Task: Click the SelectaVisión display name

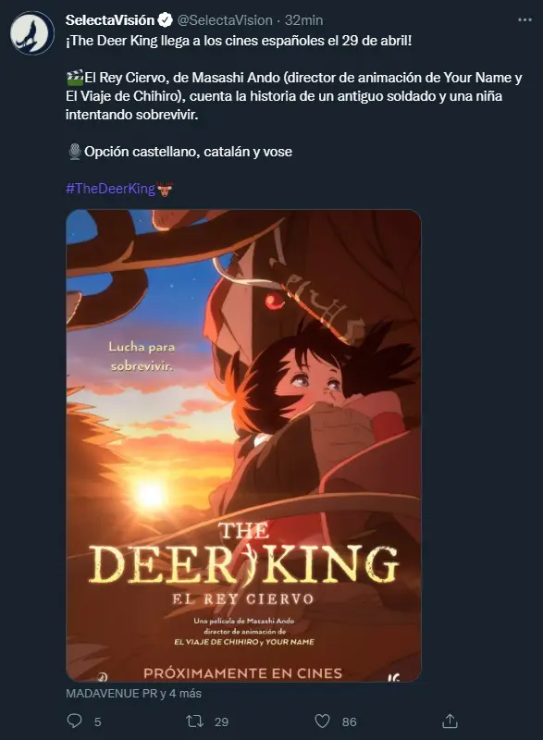Action: pos(110,20)
